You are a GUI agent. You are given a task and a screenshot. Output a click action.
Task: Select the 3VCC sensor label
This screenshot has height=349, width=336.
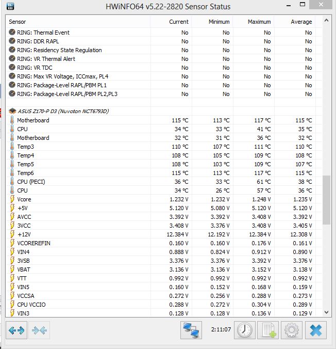tap(24, 226)
